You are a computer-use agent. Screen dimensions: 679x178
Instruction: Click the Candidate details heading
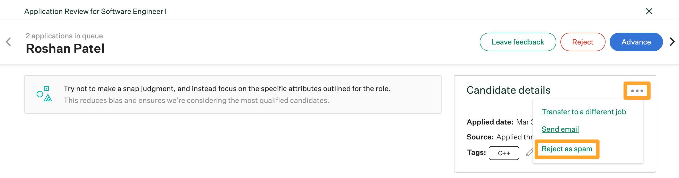tap(508, 90)
